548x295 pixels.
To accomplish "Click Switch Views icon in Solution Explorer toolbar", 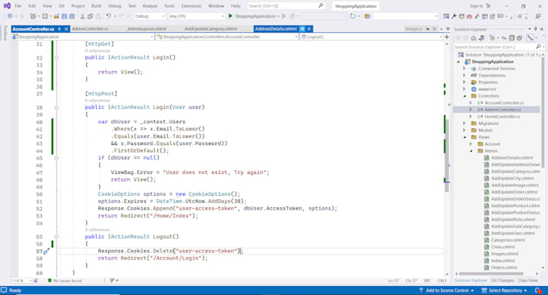I will (x=481, y=38).
